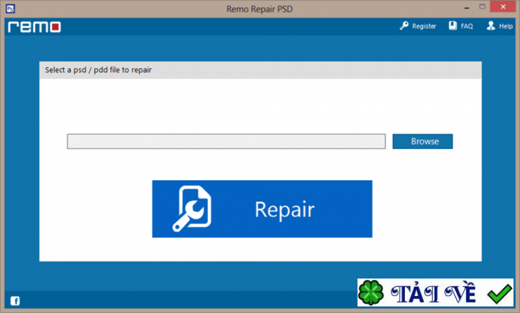Click the app icon in title bar

[x=10, y=8]
